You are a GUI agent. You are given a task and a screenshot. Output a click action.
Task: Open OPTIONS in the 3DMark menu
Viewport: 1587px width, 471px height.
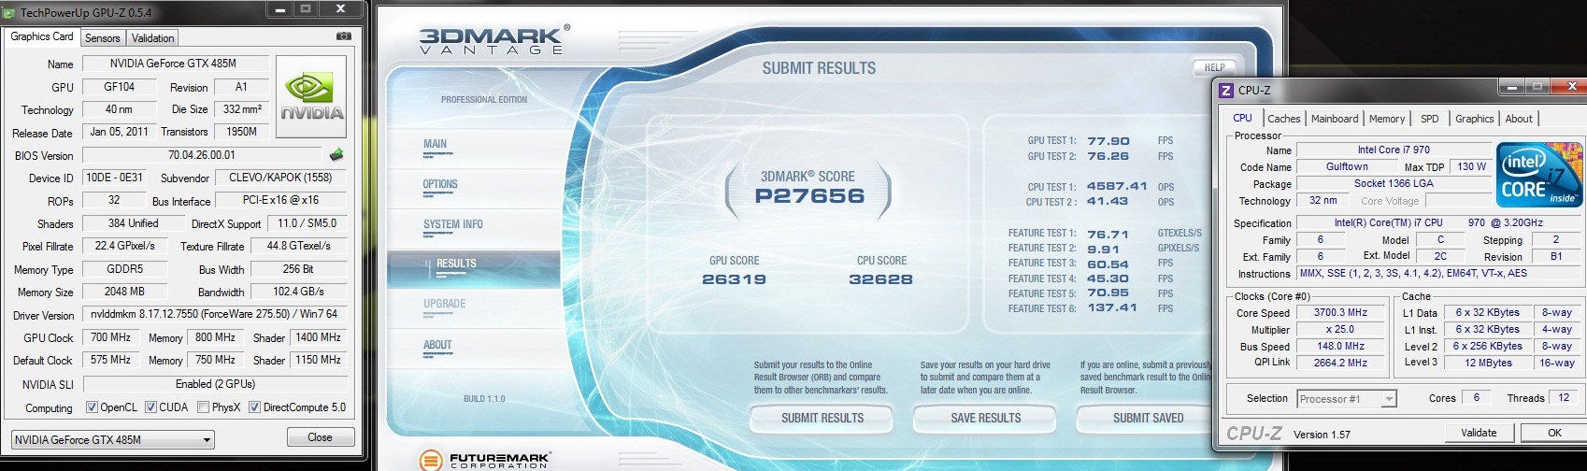(x=440, y=184)
